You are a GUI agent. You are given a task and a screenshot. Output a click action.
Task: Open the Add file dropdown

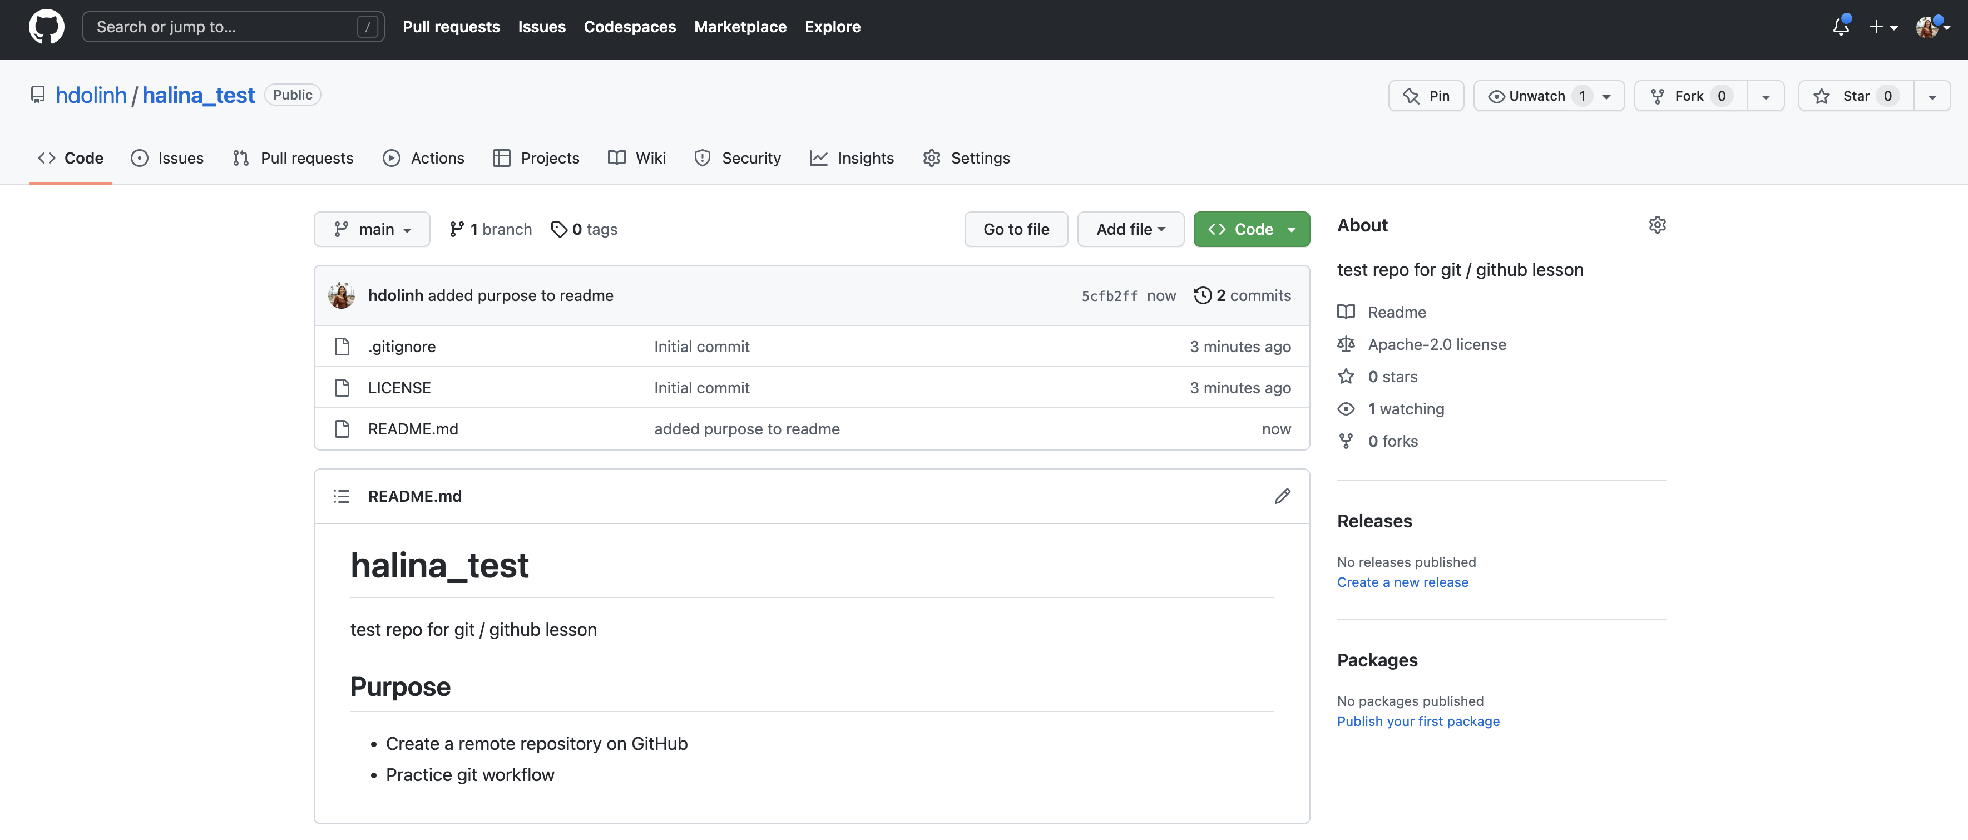pos(1130,229)
